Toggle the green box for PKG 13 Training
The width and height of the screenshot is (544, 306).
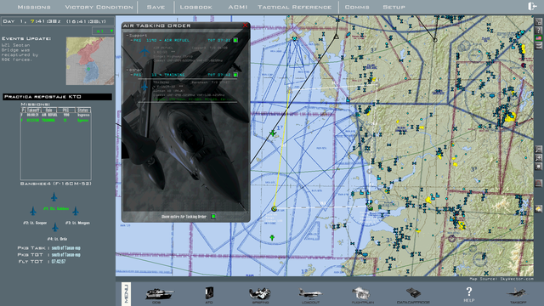235,75
